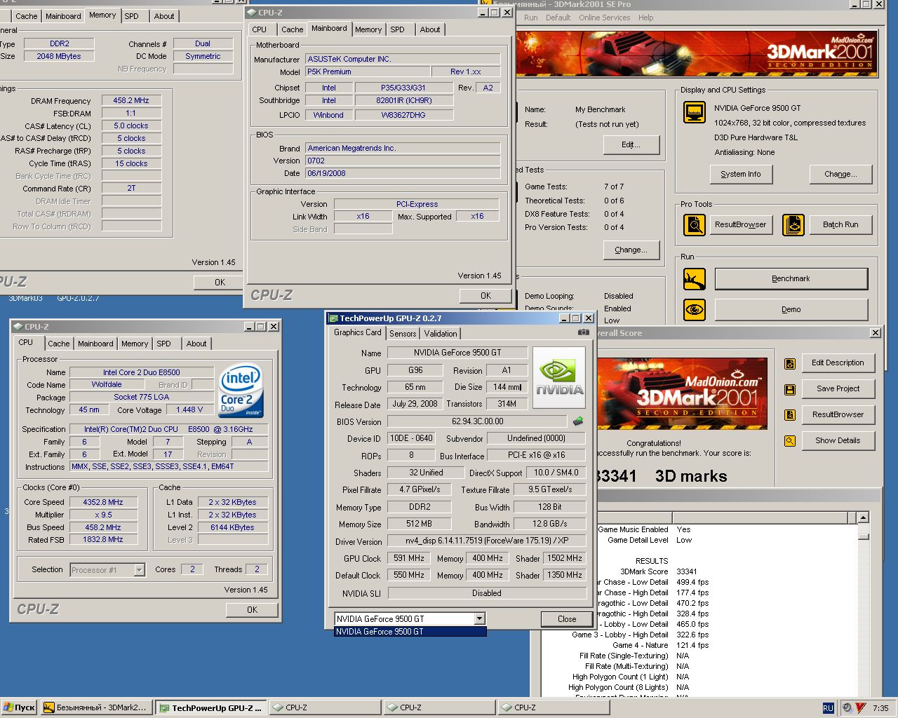Image resolution: width=898 pixels, height=718 pixels.
Task: Click the Show Details button
Action: tap(838, 441)
